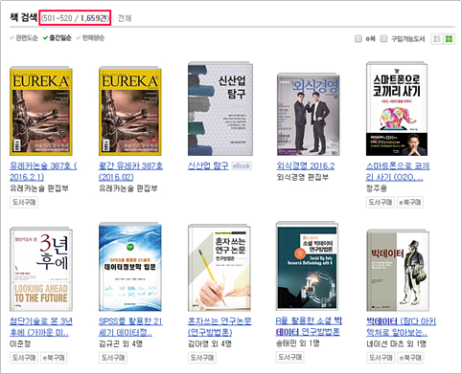Click e북구매 under 빅데이터 람다 아키텍처

point(410,358)
